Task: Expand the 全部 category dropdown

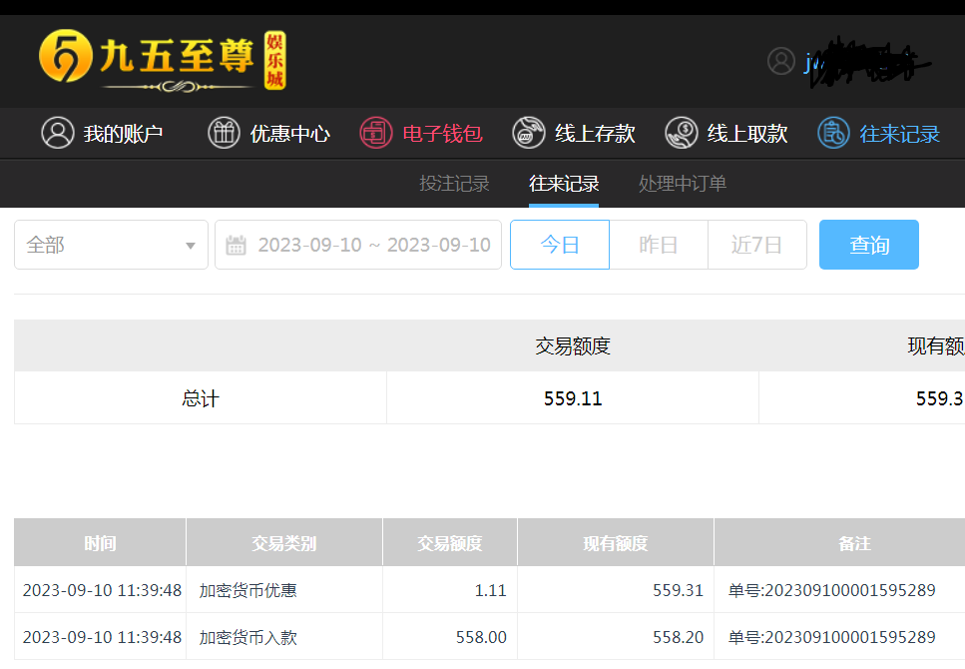Action: click(112, 245)
